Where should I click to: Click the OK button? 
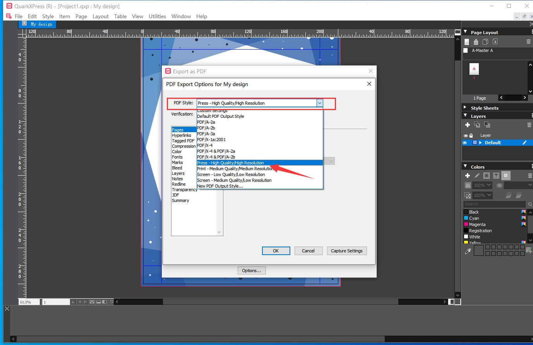click(276, 251)
